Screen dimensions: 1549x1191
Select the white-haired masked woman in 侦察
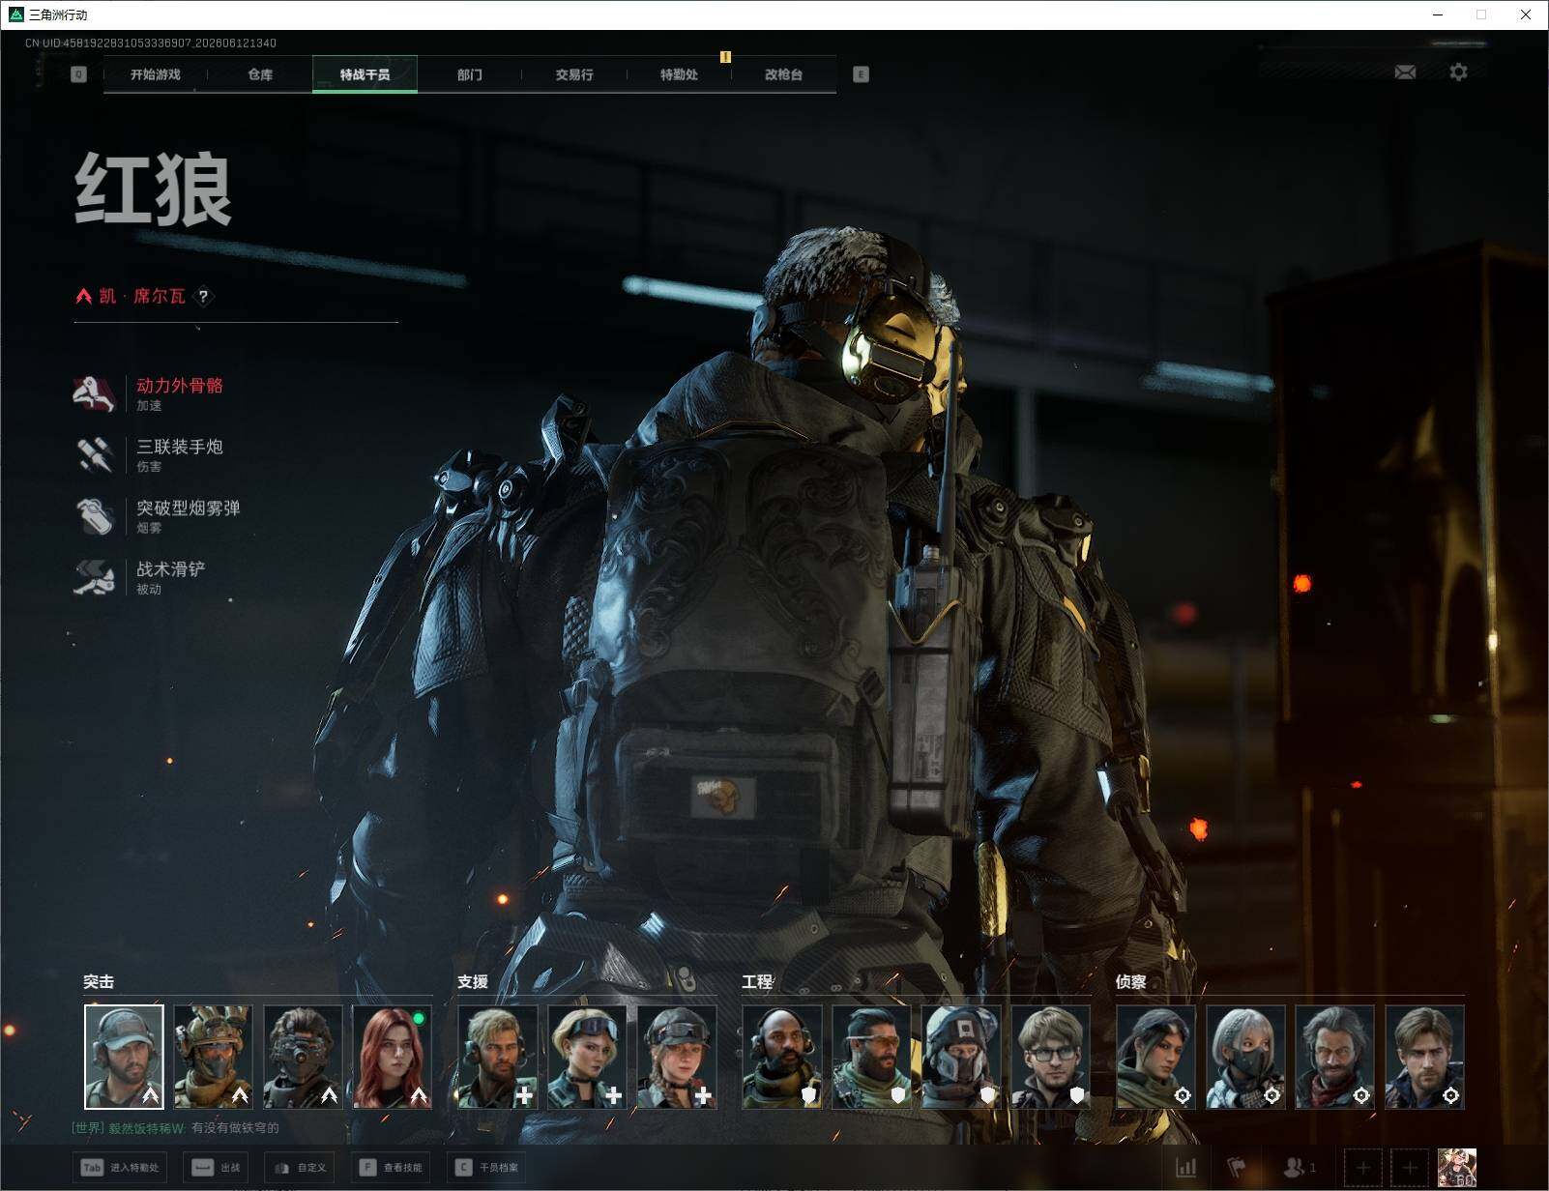pos(1245,1057)
